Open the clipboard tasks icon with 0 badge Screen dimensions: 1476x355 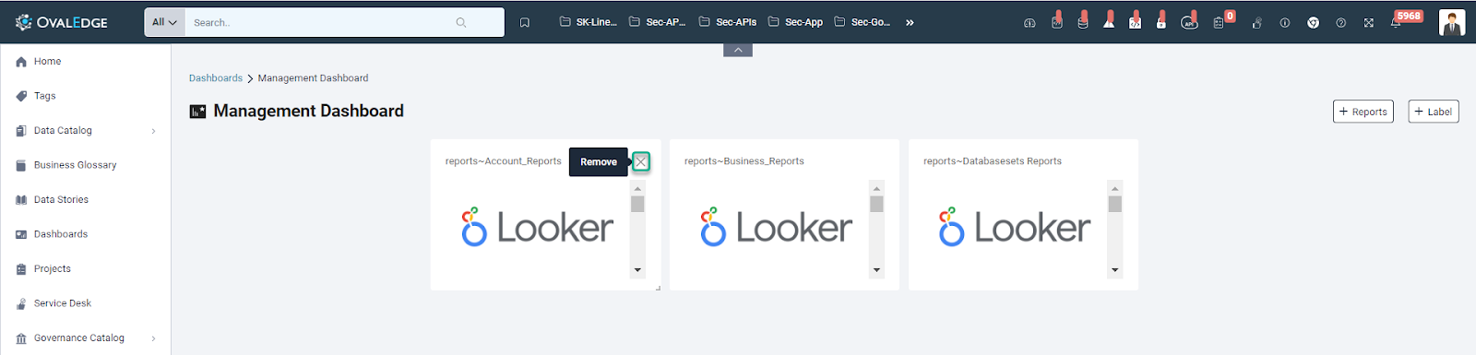click(1220, 22)
